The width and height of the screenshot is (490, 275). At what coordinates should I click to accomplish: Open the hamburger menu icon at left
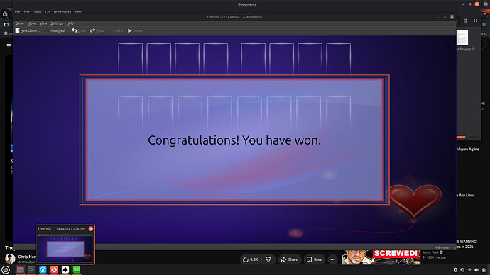pyautogui.click(x=9, y=44)
